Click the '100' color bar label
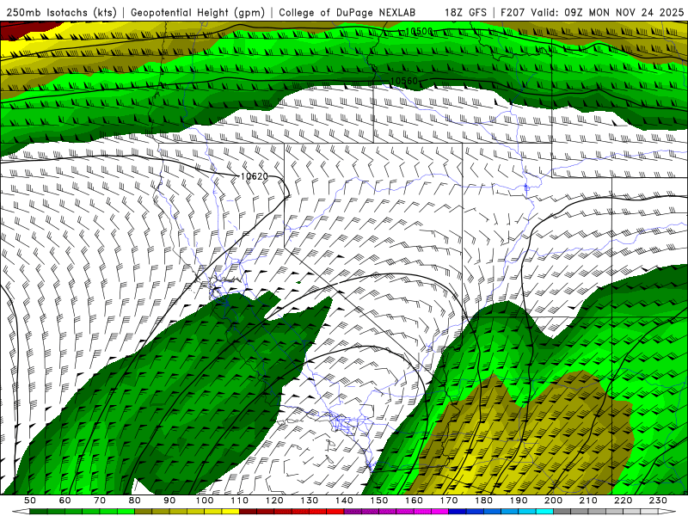The width and height of the screenshot is (688, 516). coord(205,501)
